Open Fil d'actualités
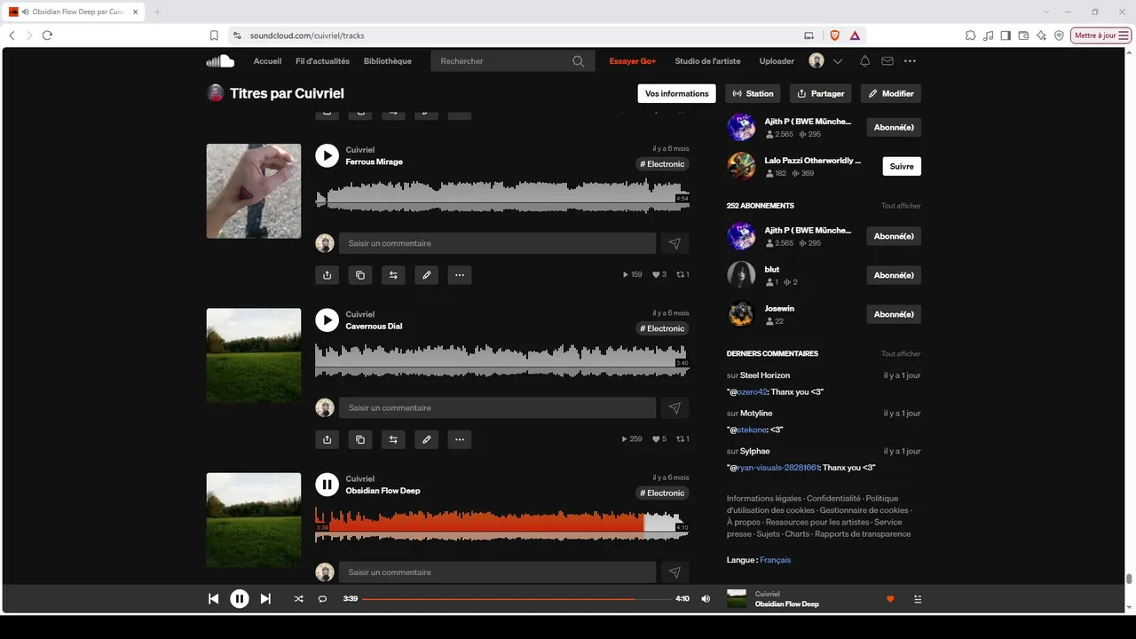 point(322,61)
